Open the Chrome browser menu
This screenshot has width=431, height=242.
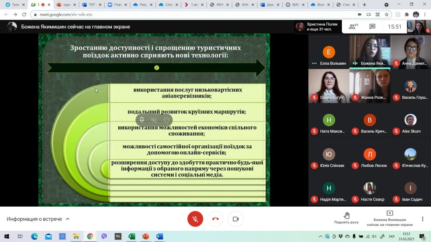point(425,14)
